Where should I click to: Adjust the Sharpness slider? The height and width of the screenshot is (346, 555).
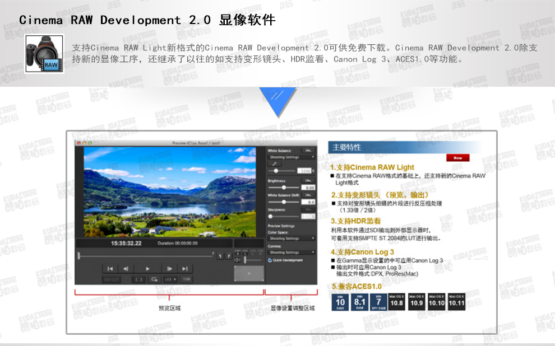[x=284, y=216]
